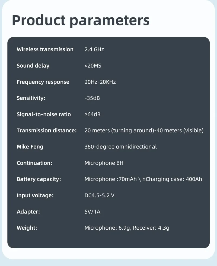Click the "-35dB" sensitivity value
Viewport: 217px width, 266px height.
click(92, 98)
